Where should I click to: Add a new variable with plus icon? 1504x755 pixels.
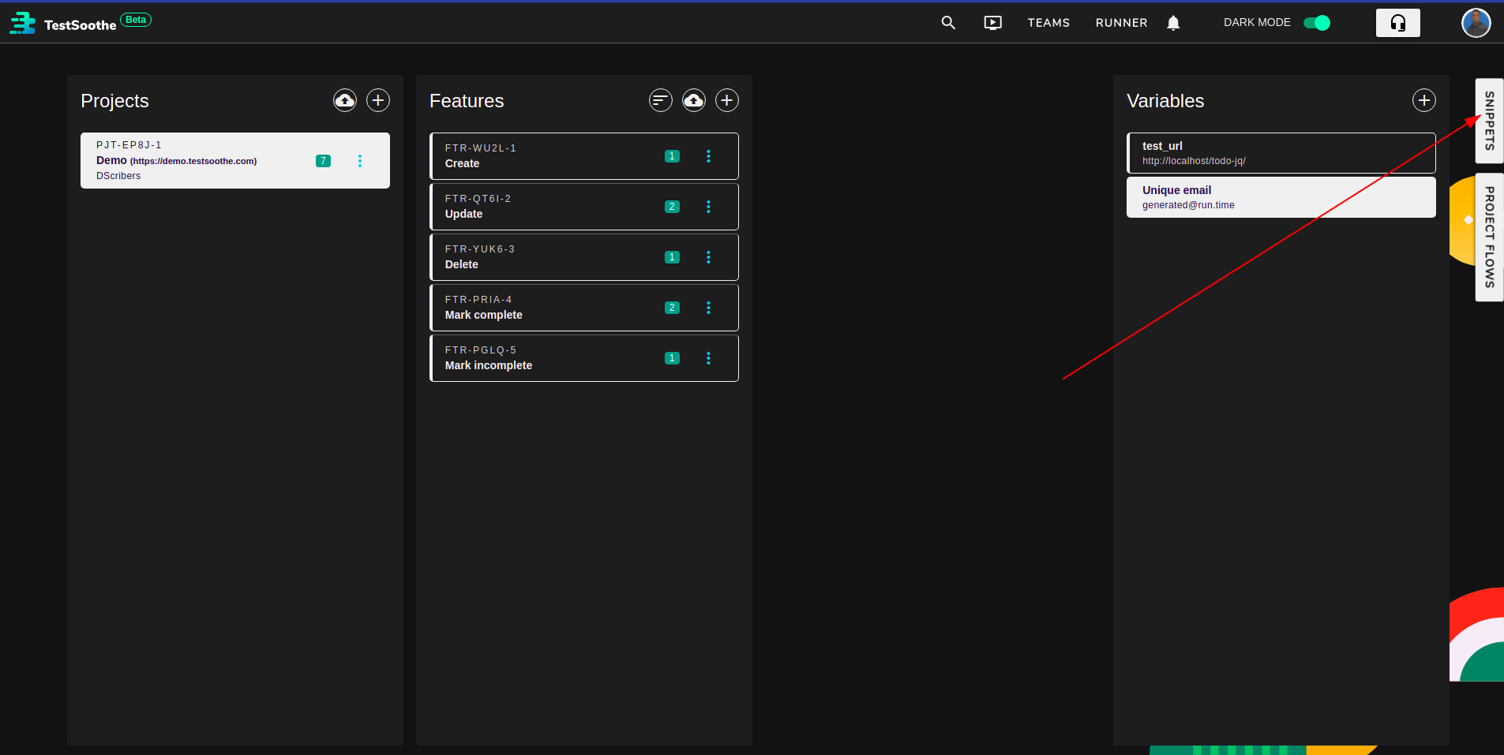(x=1424, y=100)
